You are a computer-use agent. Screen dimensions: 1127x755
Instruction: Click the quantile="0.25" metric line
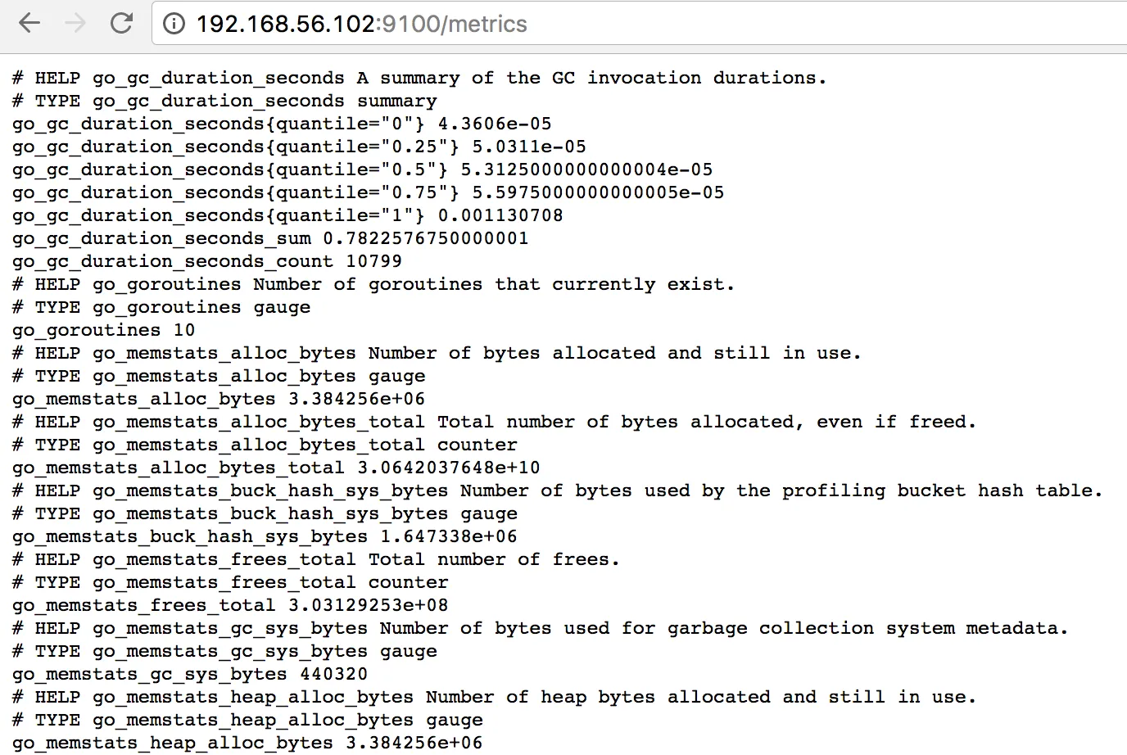coord(299,147)
